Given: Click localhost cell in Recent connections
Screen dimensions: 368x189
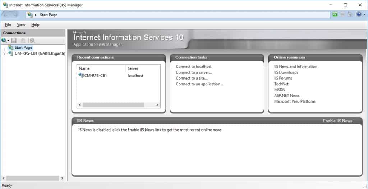Looking at the screenshot, I should coord(135,75).
